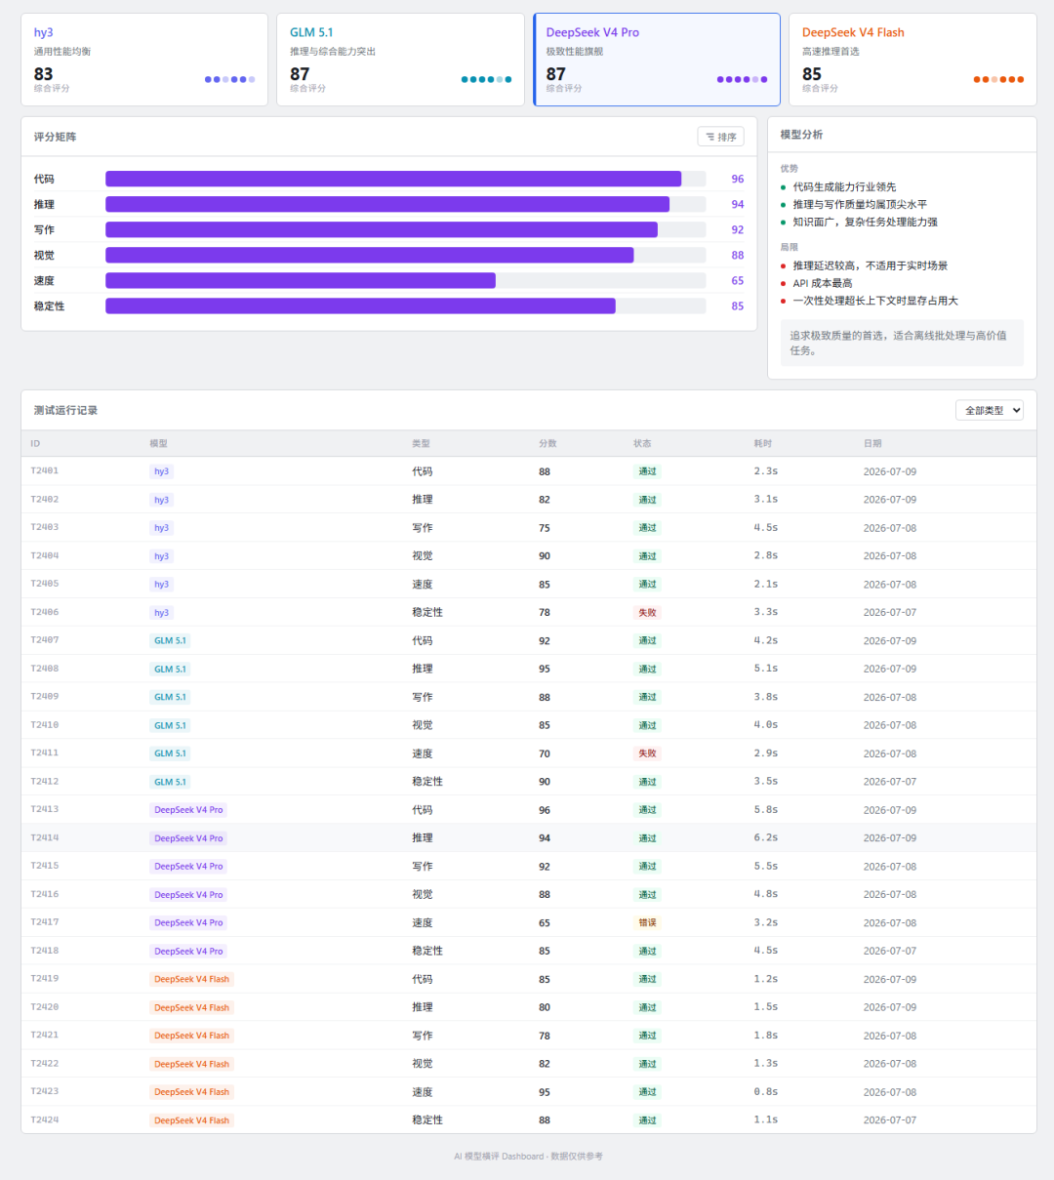Click the 代码生成能力行业领先 advantage item
Image resolution: width=1054 pixels, height=1180 pixels.
click(844, 186)
